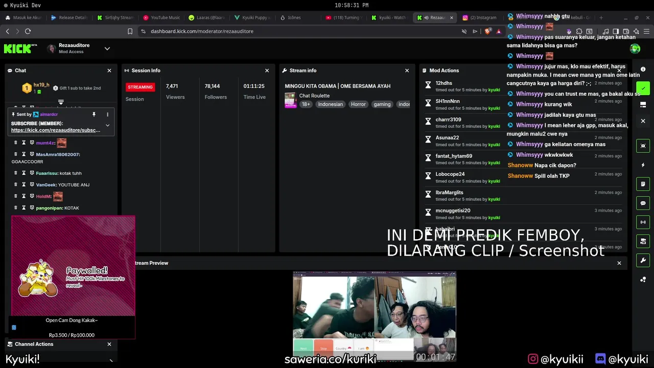Timeout user mumt4z with hourglass icon

tap(24, 143)
